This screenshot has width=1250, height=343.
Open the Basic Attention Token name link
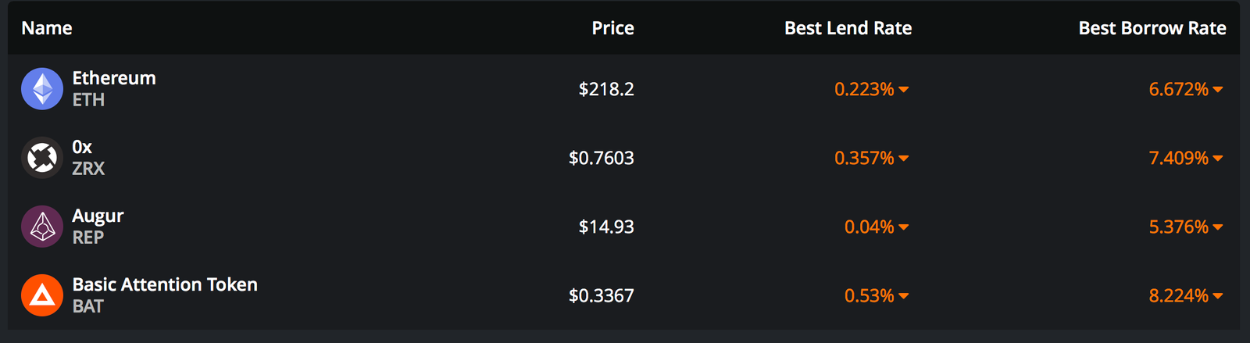pyautogui.click(x=165, y=284)
